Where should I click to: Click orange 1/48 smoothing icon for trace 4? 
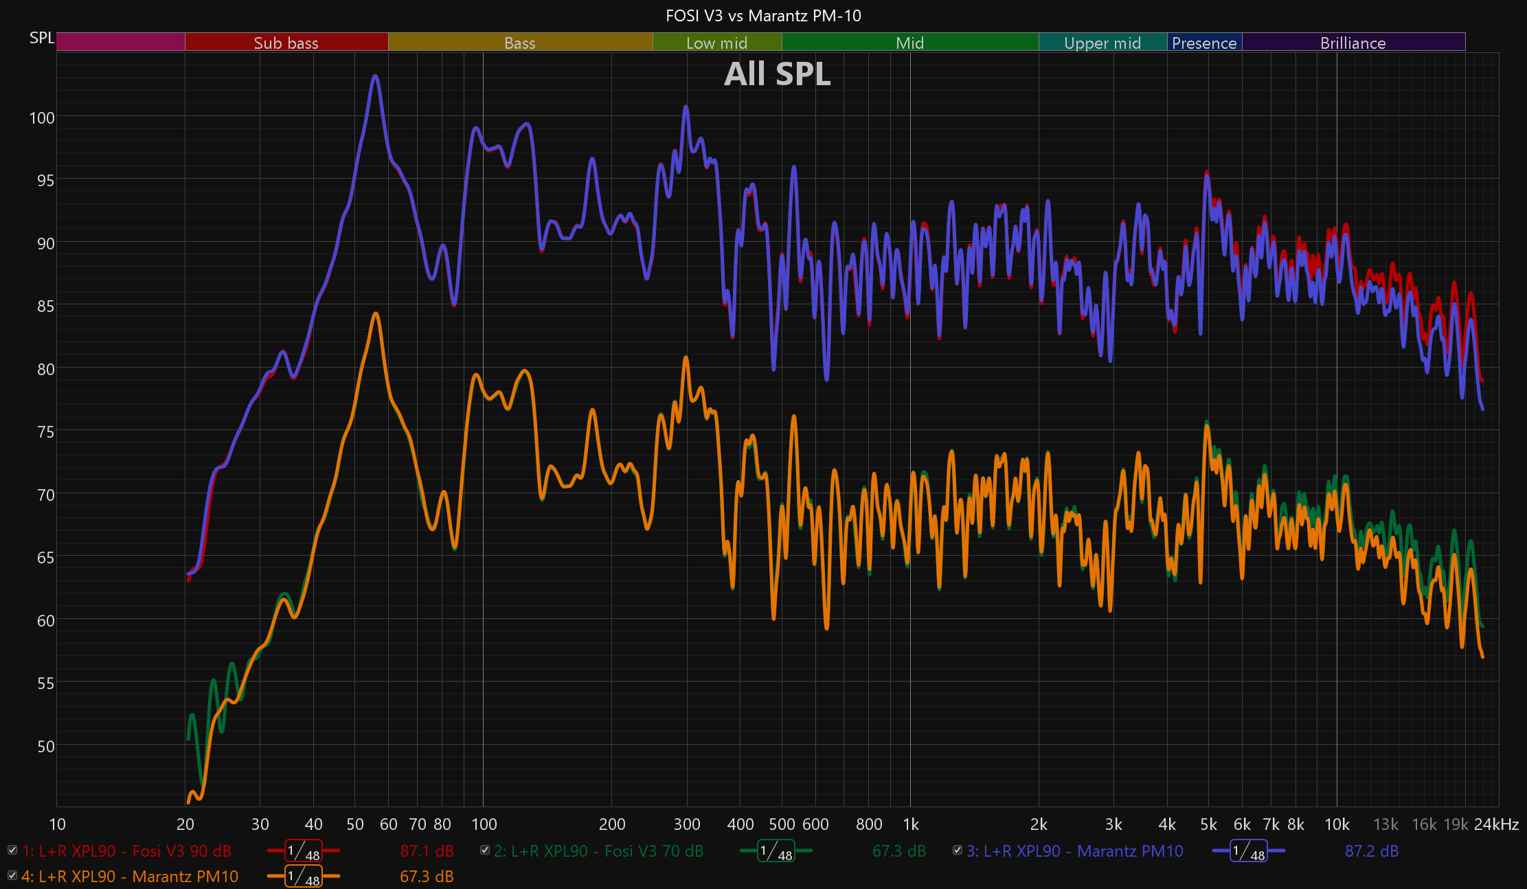coord(304,877)
